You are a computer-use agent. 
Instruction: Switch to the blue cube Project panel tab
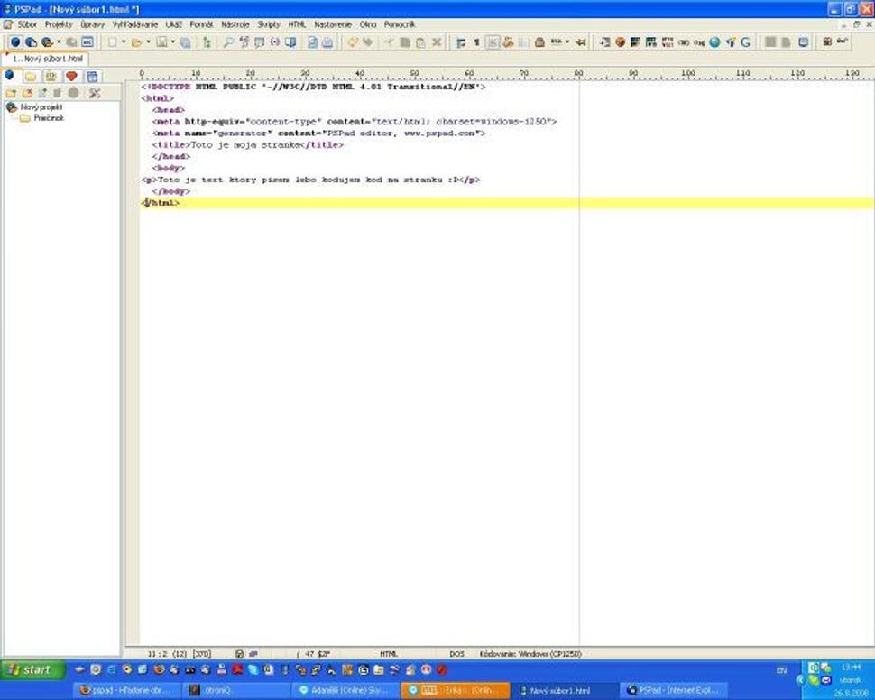coord(10,76)
